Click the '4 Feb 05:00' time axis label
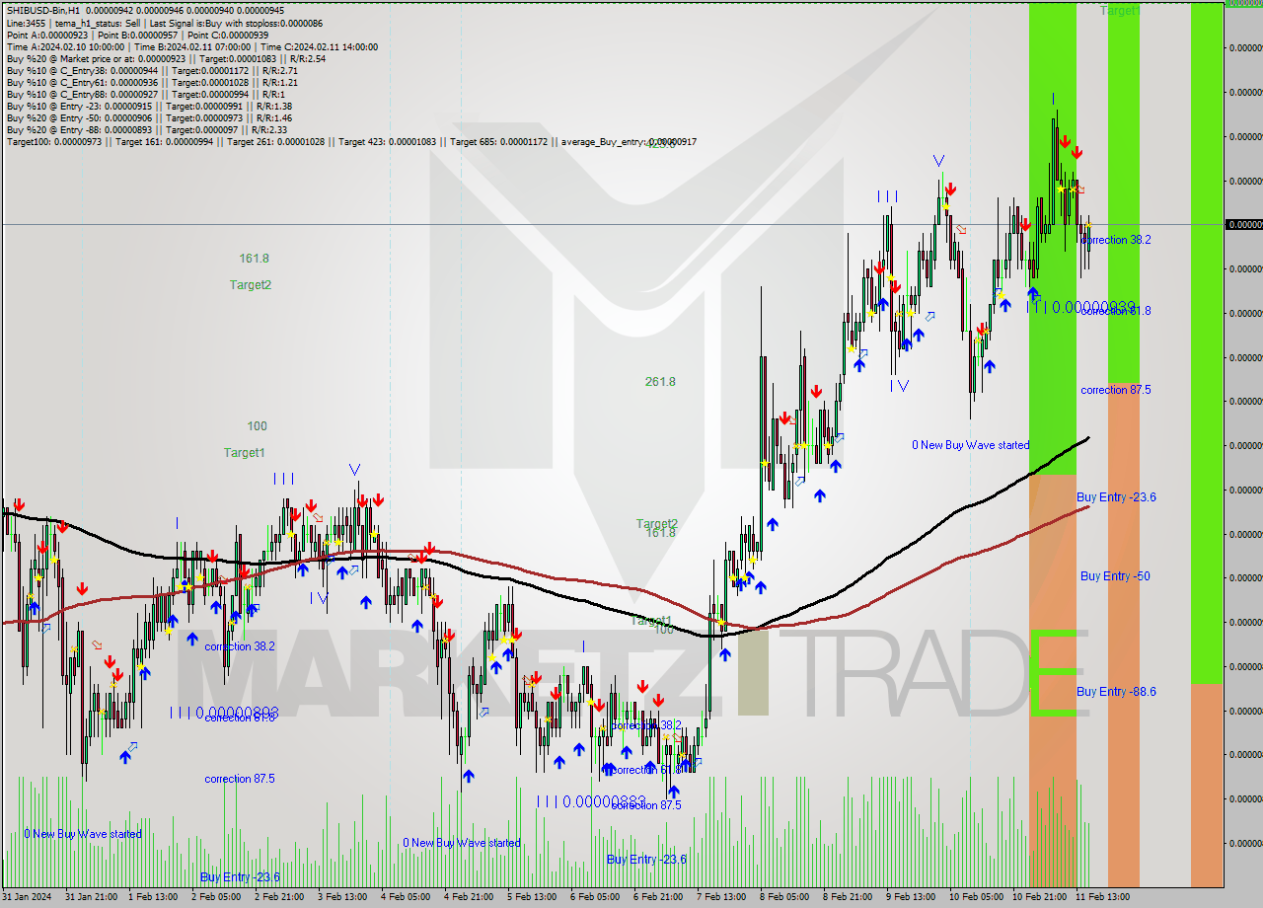This screenshot has width=1263, height=908. (x=406, y=897)
